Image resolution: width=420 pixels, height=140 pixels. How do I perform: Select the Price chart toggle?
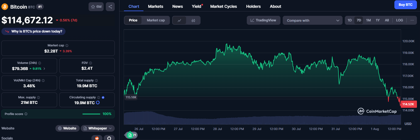click(133, 20)
